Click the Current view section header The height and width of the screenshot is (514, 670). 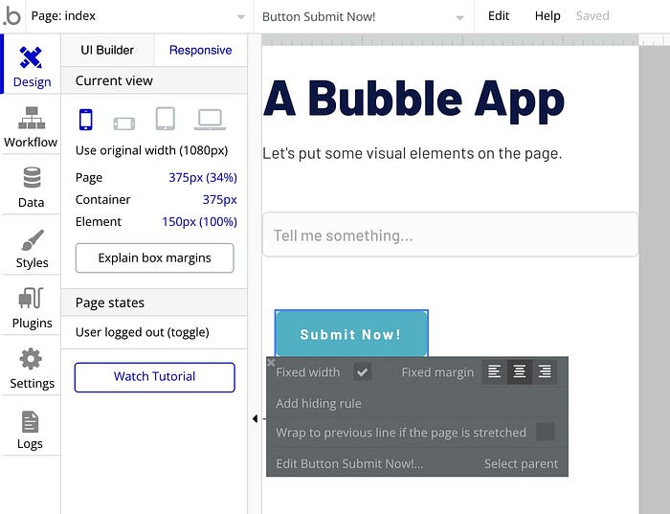pyautogui.click(x=154, y=80)
